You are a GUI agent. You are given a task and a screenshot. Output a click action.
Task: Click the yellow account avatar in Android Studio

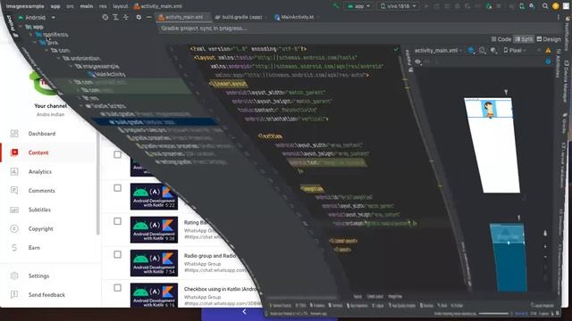(x=556, y=6)
